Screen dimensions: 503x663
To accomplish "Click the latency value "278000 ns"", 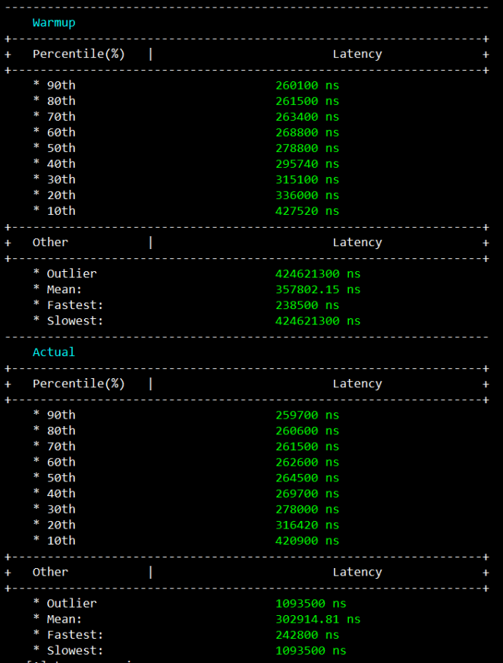I will coord(307,509).
